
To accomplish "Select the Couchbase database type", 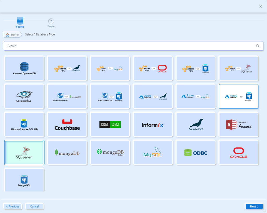I will pos(67,125).
